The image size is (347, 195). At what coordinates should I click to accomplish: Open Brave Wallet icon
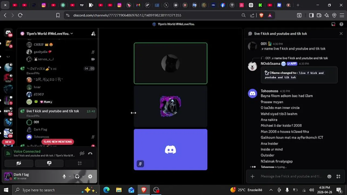coord(319,15)
